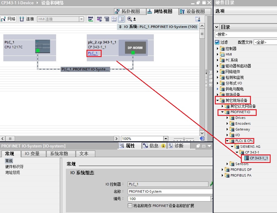Image resolution: width=277 pixels, height=213 pixels.
Task: Select 硬件标识符 in the properties navigation
Action: click(15, 167)
